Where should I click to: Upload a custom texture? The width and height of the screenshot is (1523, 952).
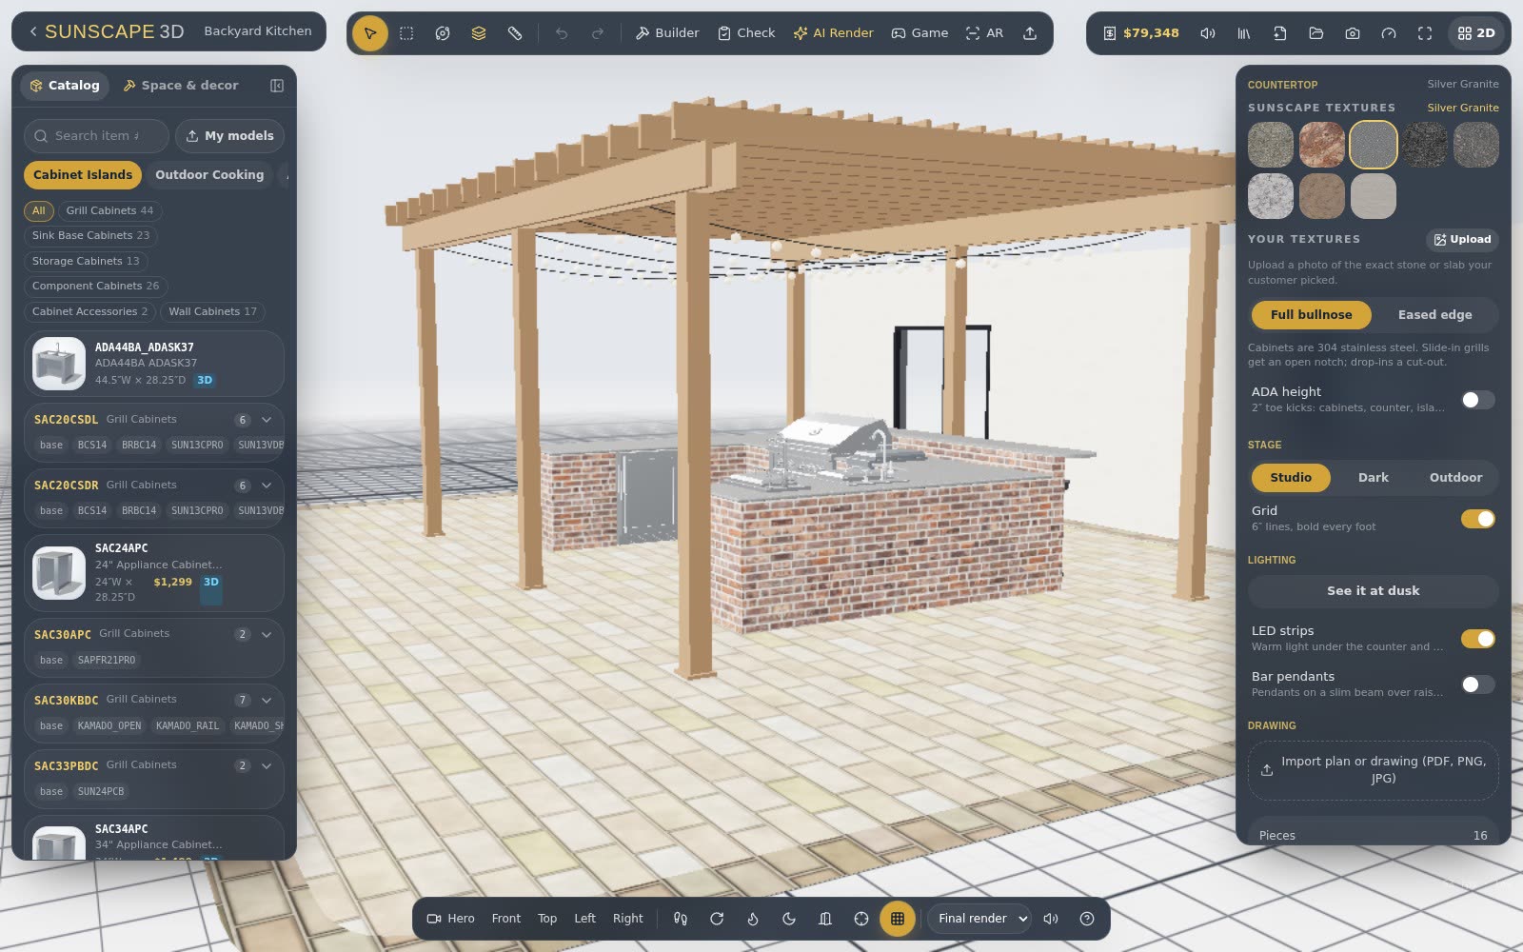click(1462, 240)
